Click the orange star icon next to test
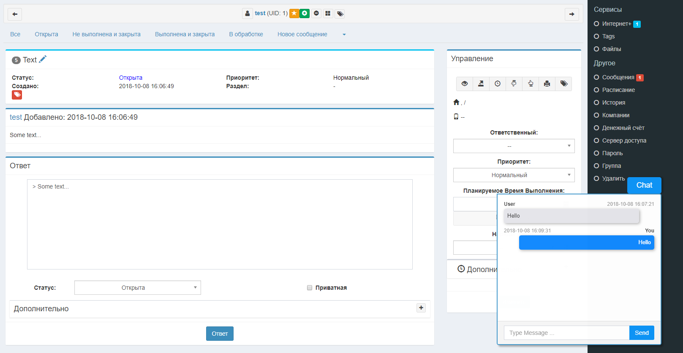Screen dimensions: 683x353 (294, 13)
